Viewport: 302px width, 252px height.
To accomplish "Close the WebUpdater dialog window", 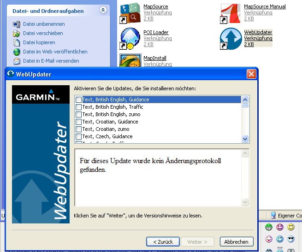I will [x=251, y=74].
